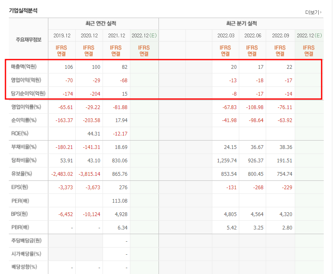The width and height of the screenshot is (333, 274).
Task: Select the EPS value -3,373
Action: coord(66,188)
